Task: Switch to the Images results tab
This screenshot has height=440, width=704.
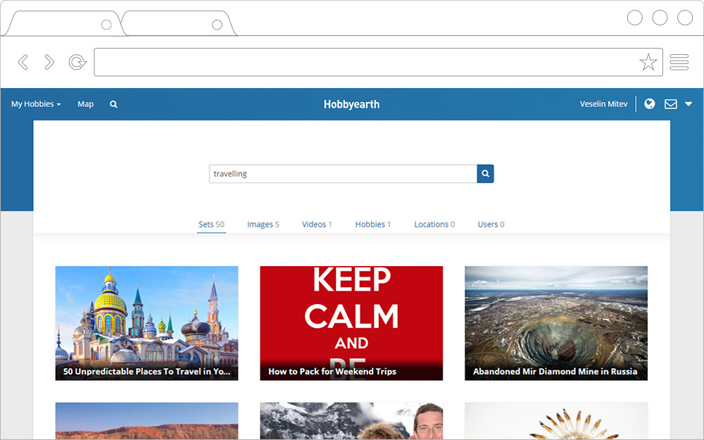Action: pos(263,225)
